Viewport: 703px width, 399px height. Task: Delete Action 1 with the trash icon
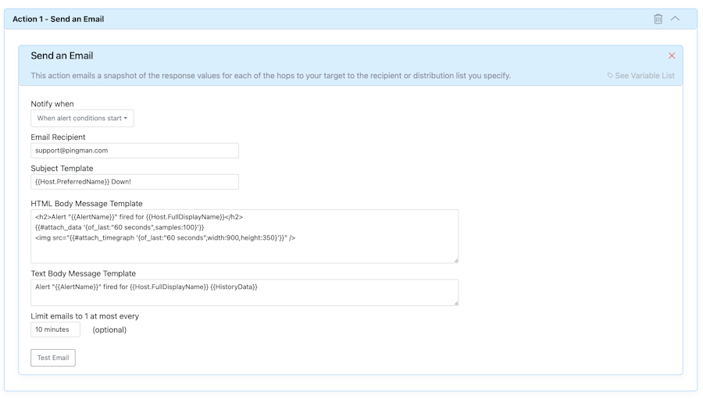pos(658,19)
